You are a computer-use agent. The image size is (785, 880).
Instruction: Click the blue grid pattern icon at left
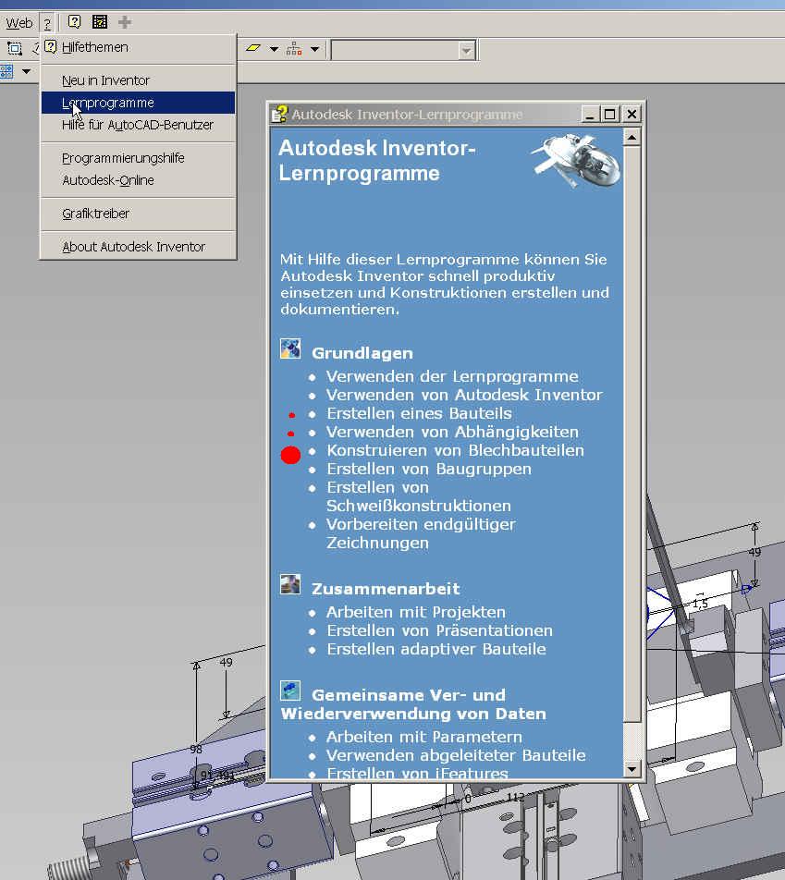click(6, 71)
